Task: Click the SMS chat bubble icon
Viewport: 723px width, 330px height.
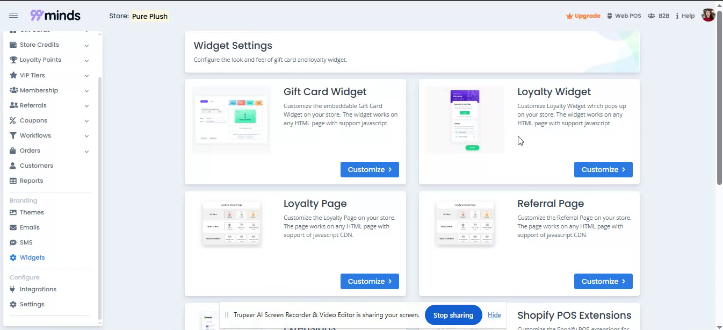Action: pos(13,243)
